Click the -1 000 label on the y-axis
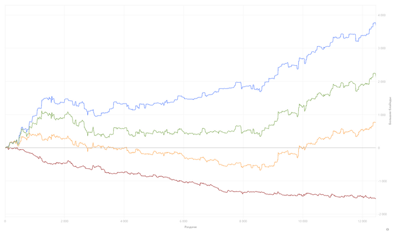 (382, 181)
